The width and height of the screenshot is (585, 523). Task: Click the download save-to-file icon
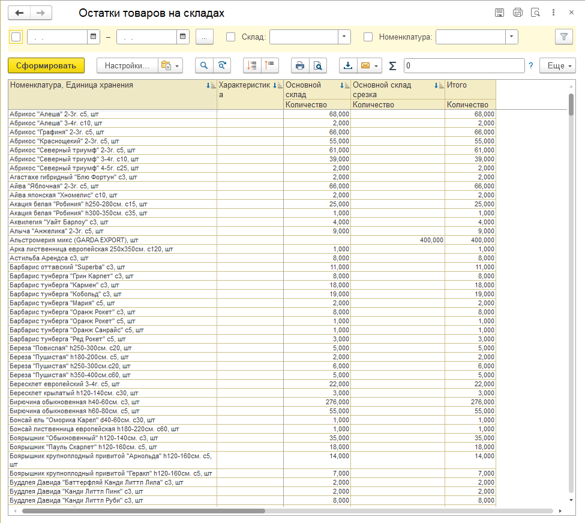tap(348, 65)
